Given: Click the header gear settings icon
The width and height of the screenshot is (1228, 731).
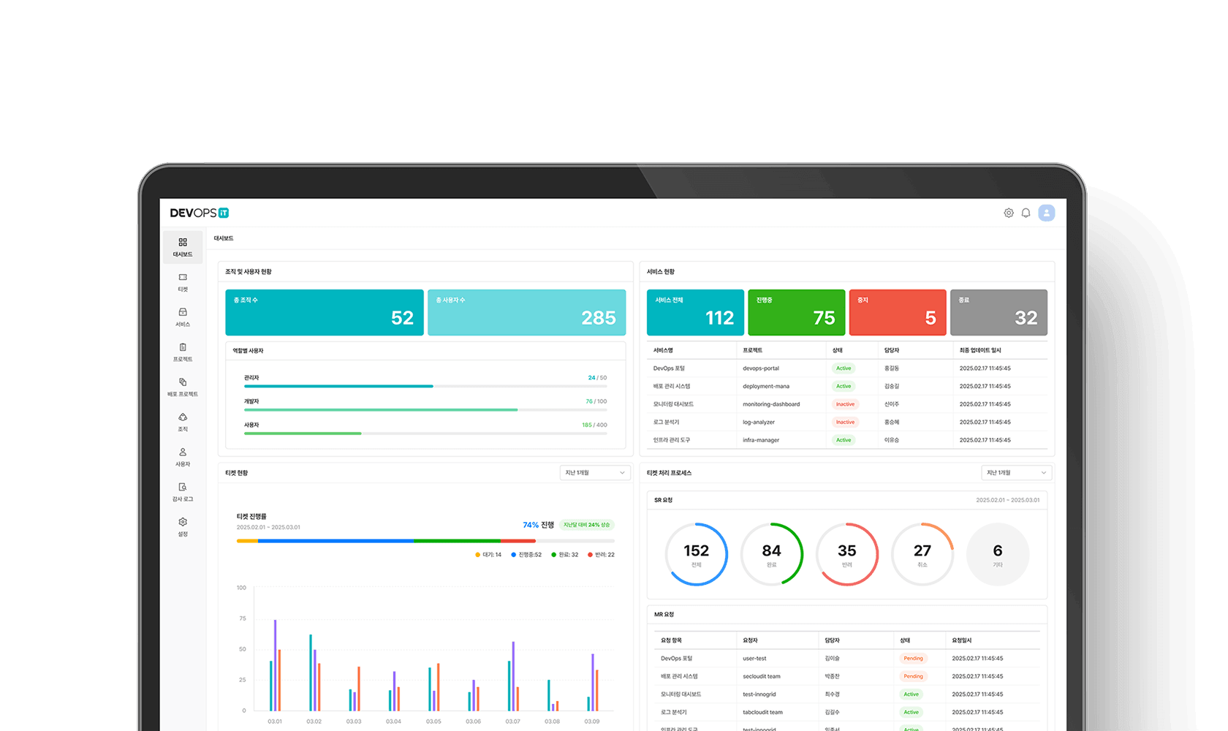Looking at the screenshot, I should pyautogui.click(x=1009, y=213).
